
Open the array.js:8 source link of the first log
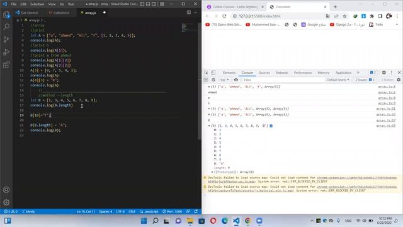(387, 87)
